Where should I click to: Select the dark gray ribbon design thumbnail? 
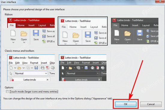coord(135,31)
